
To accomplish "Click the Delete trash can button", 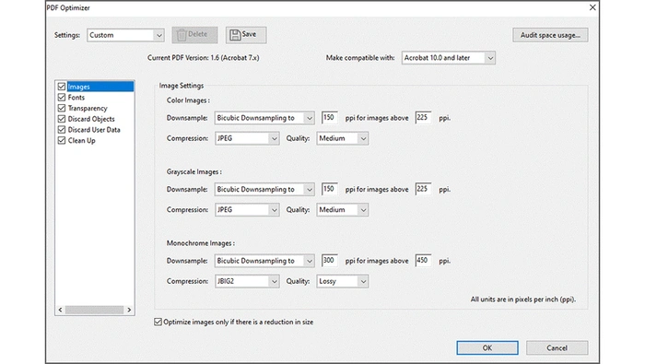I will pyautogui.click(x=194, y=35).
